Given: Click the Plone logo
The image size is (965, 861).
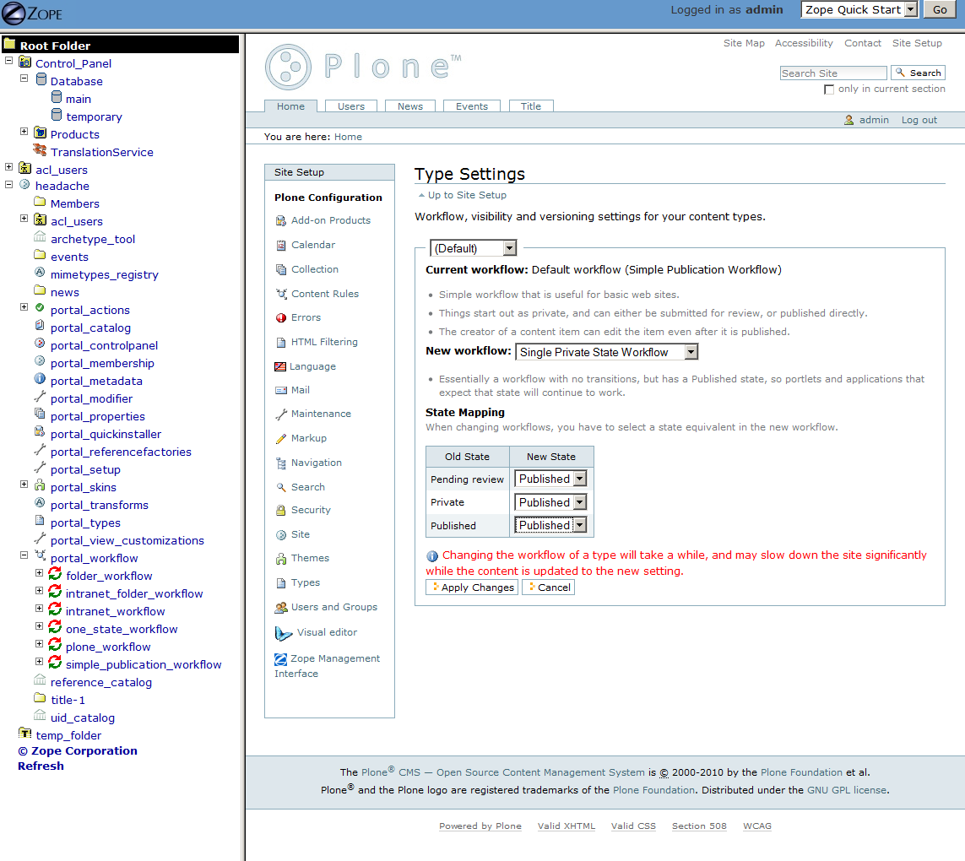Looking at the screenshot, I should tap(362, 67).
